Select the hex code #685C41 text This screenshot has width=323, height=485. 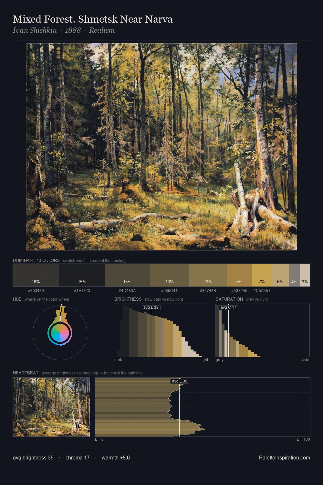click(x=169, y=291)
